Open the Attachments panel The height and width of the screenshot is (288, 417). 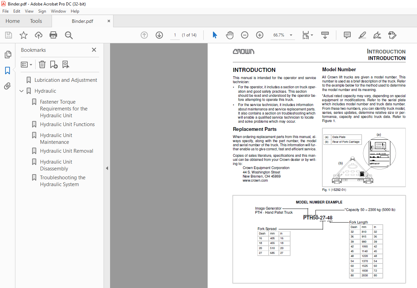point(8,86)
